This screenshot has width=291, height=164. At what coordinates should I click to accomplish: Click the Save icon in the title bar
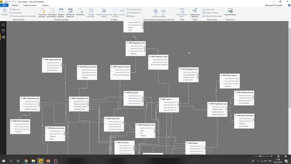coord(6,2)
